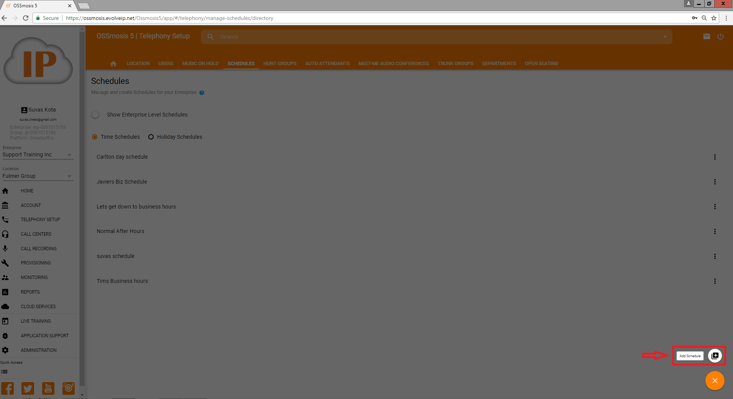This screenshot has height=399, width=733.
Task: Open Call Centers in the sidebar
Action: 36,234
